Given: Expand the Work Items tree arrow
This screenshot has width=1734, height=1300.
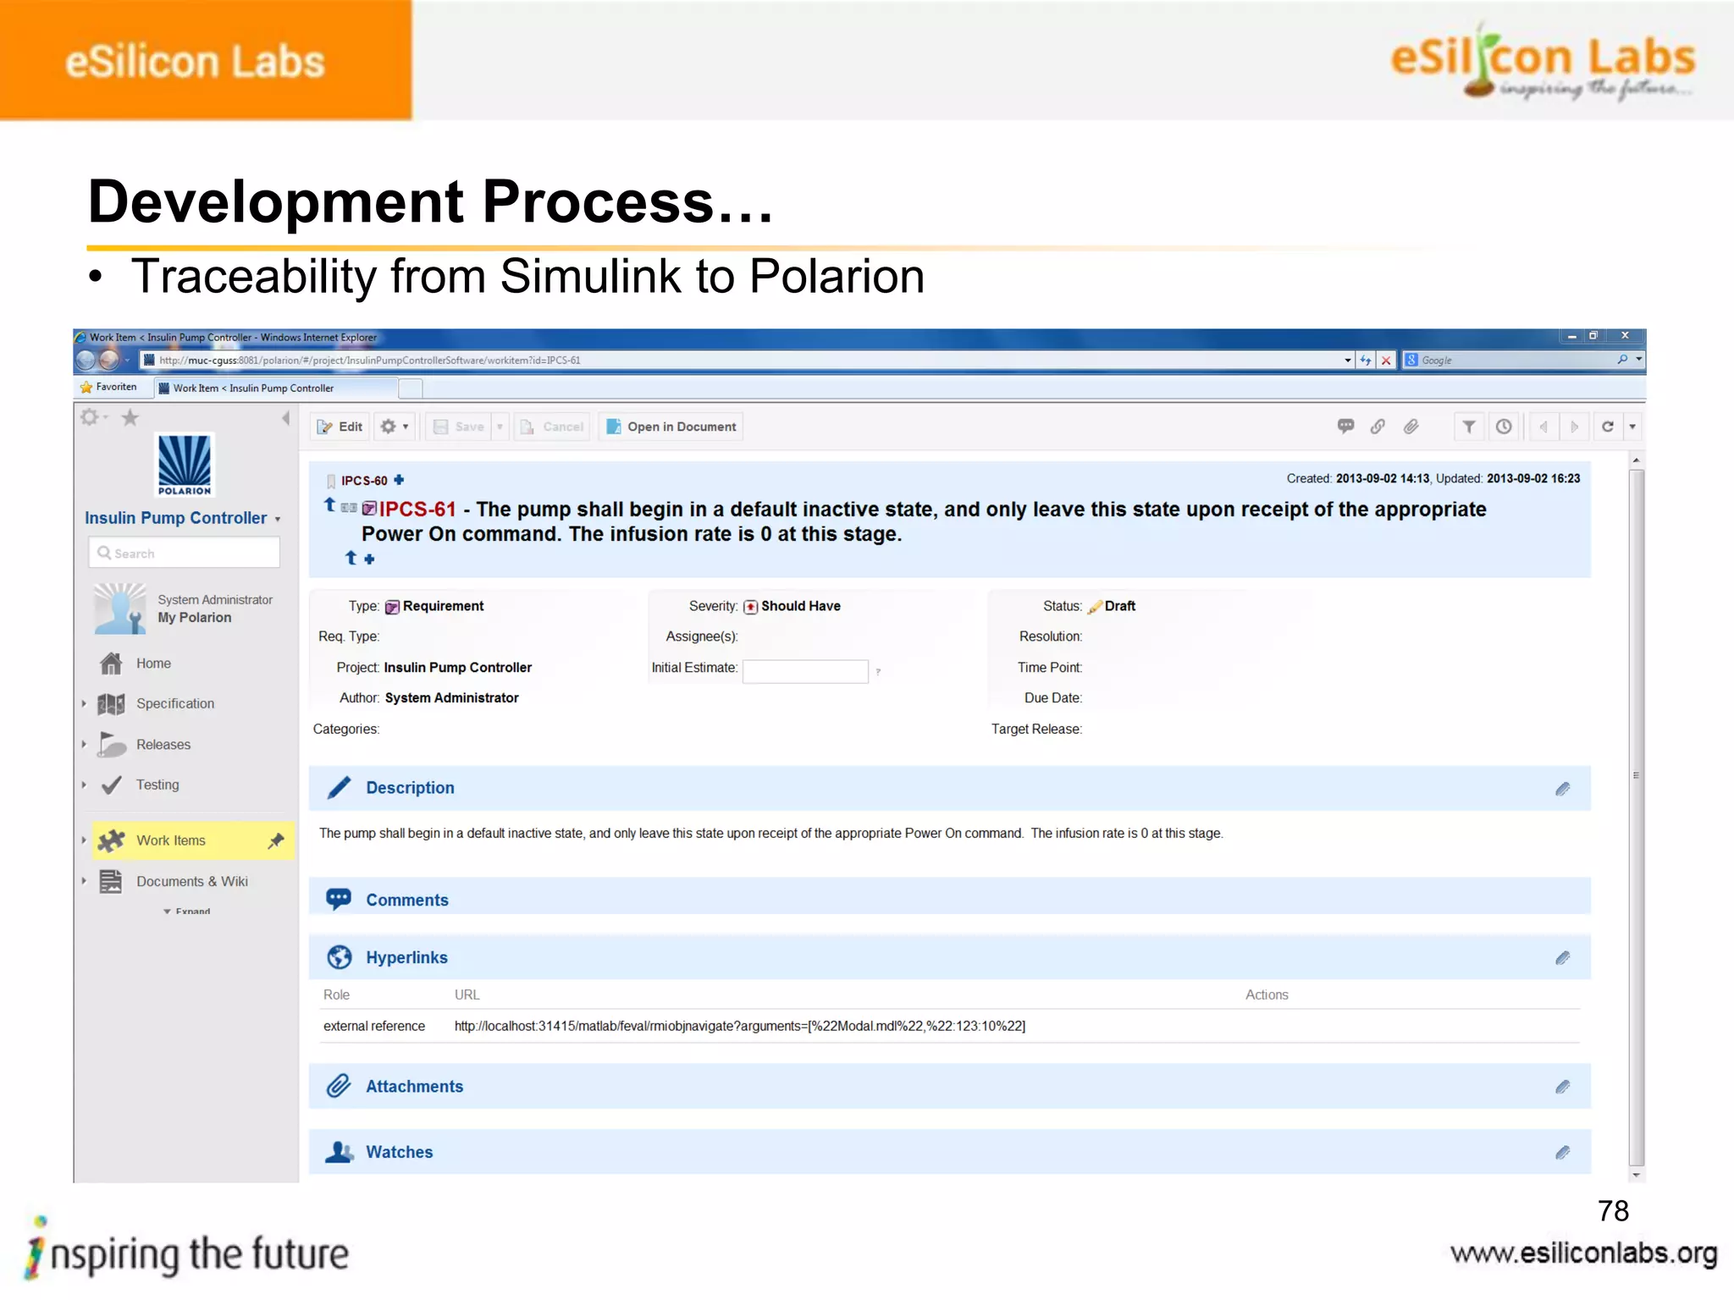Looking at the screenshot, I should [84, 840].
